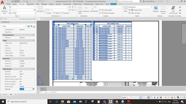Screen dimensions: 186x104
Task: Select the Center Mark tool
Action: pyautogui.click(x=80, y=10)
